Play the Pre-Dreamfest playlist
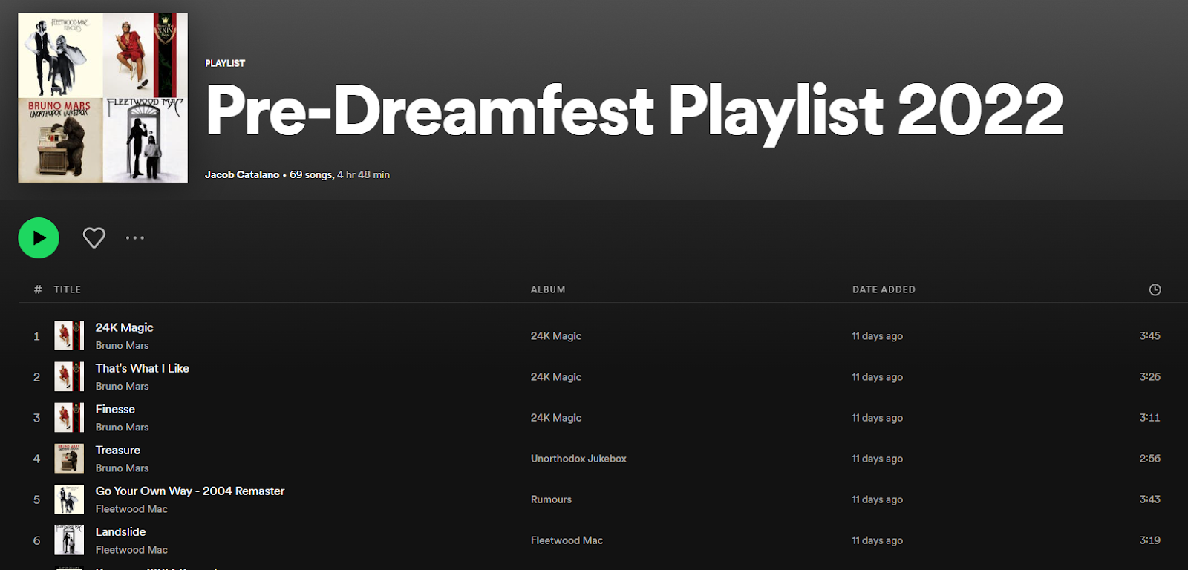The width and height of the screenshot is (1188, 570). 39,237
